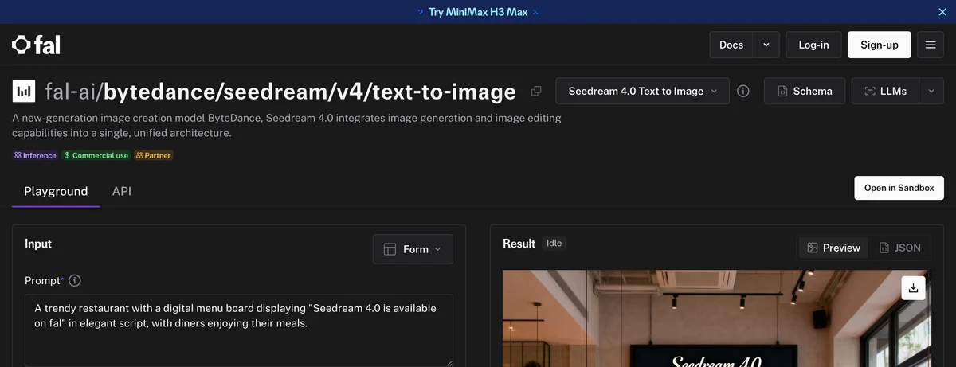Click the generated restaurant image preview
Image resolution: width=956 pixels, height=367 pixels.
coord(717,318)
